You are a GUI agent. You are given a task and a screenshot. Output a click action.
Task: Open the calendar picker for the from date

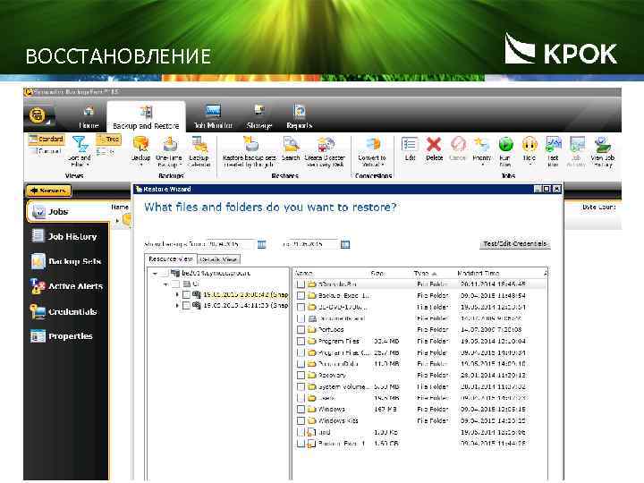[261, 245]
